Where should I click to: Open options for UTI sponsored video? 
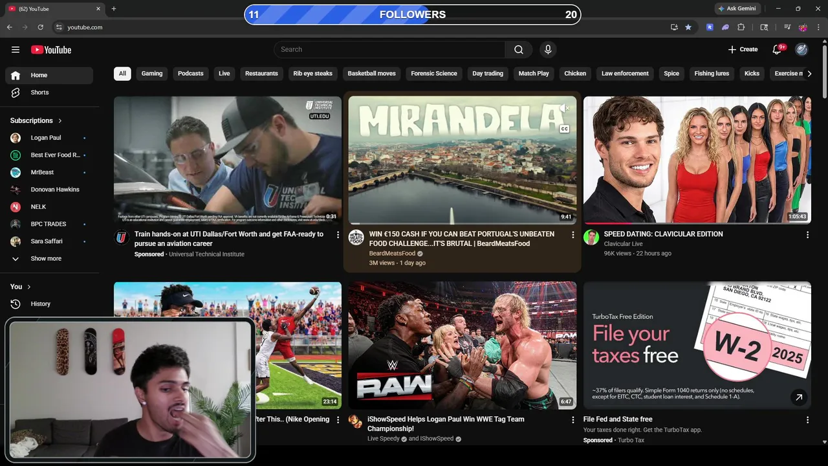pos(338,235)
